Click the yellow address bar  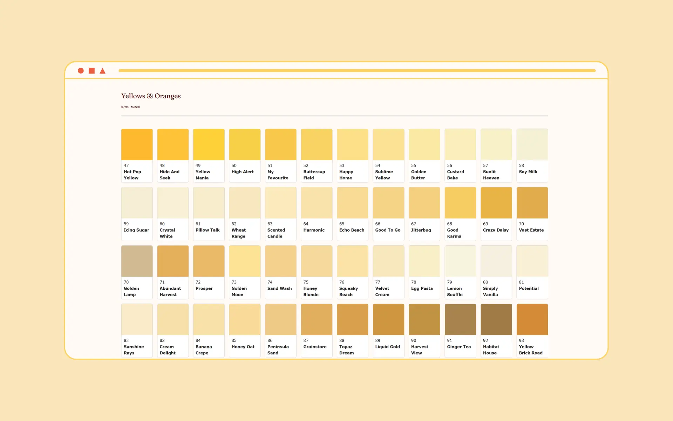point(357,71)
